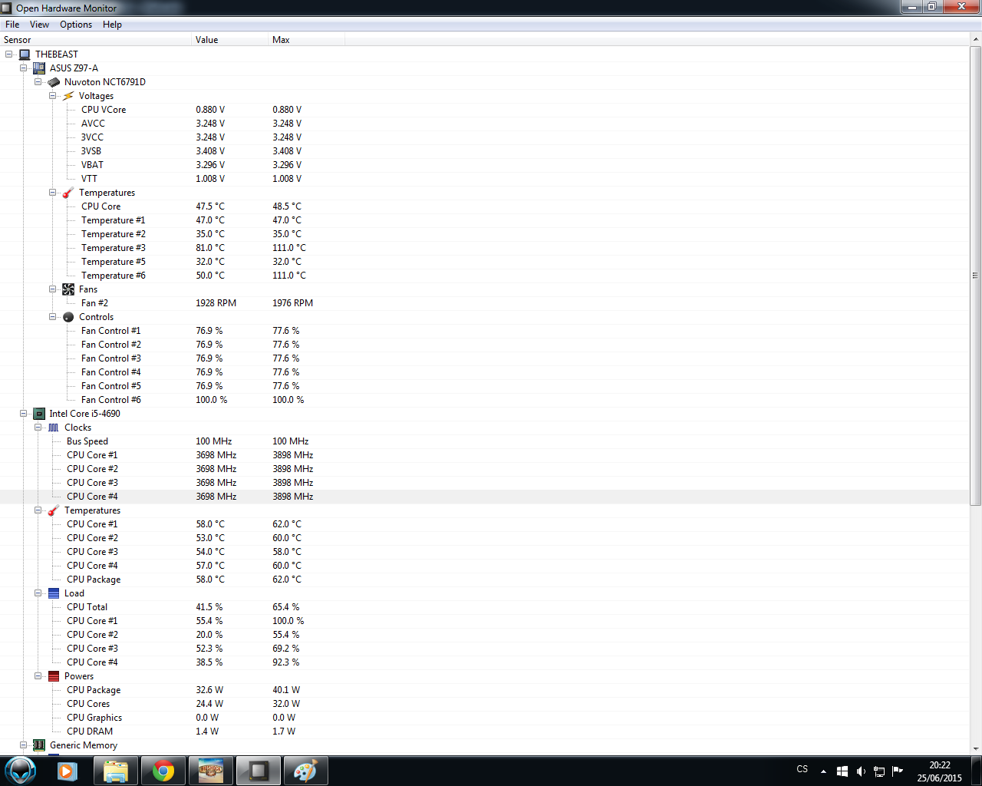The image size is (982, 786).
Task: Click the 40.1 W CPU Package max value
Action: [286, 690]
